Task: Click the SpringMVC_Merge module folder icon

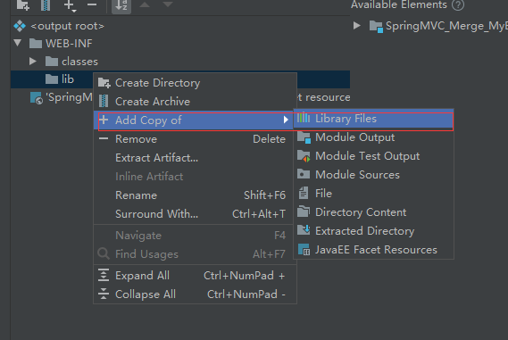Action: click(376, 27)
